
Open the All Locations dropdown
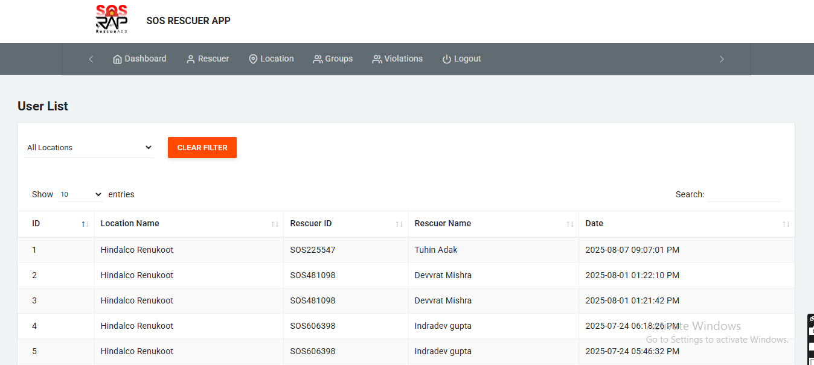(89, 148)
